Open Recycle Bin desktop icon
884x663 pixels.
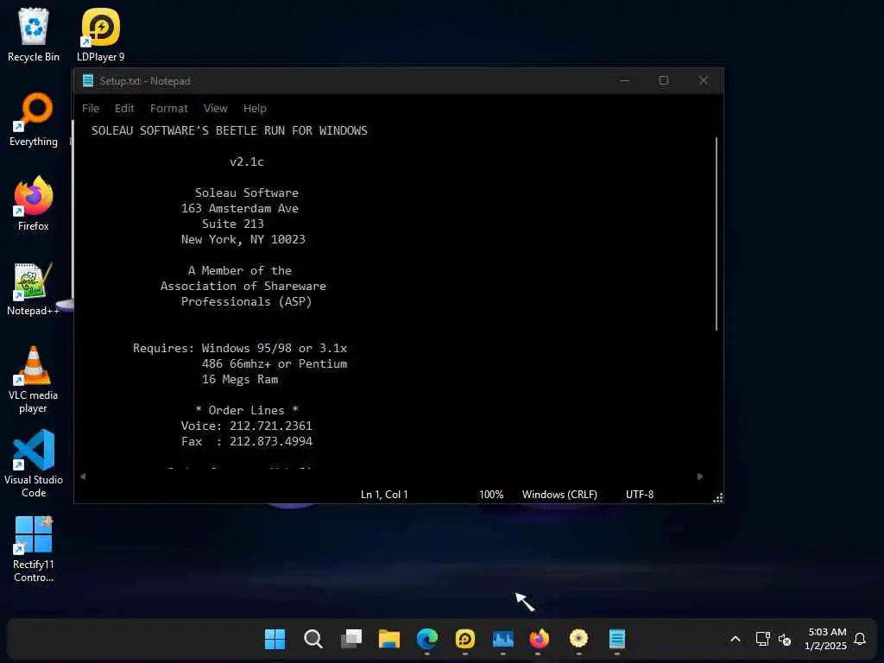pos(34,35)
